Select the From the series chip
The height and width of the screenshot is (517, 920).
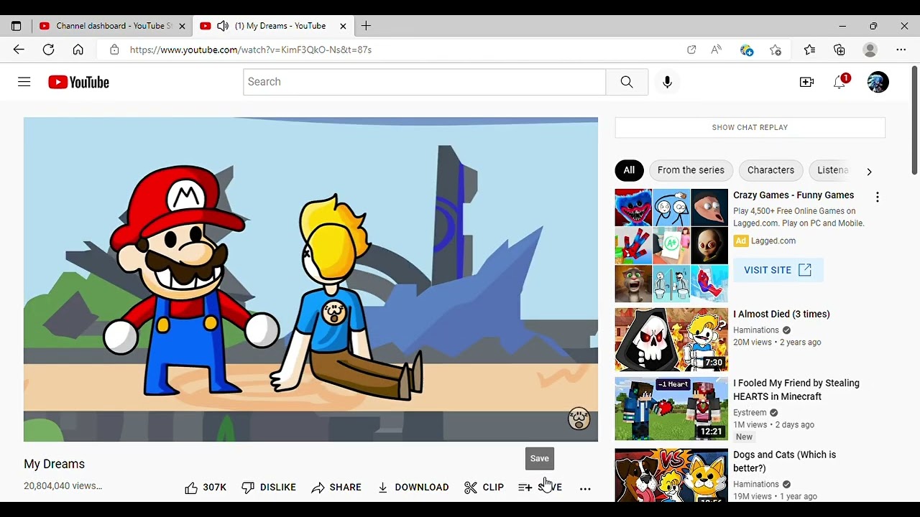point(691,170)
